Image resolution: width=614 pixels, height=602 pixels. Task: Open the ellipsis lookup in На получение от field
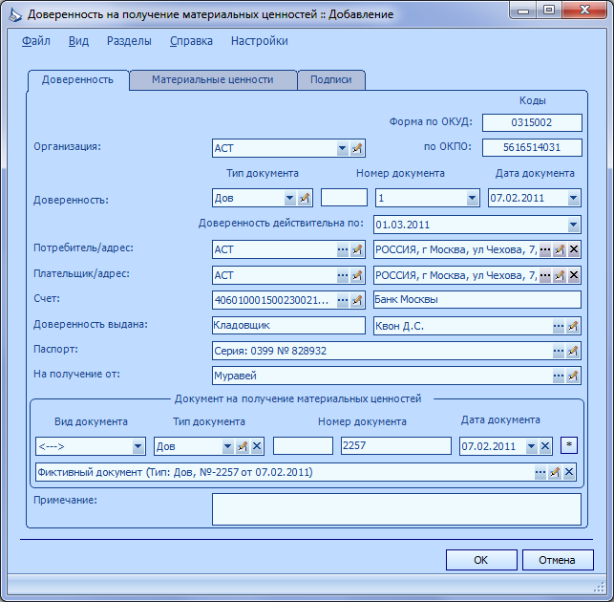click(x=559, y=376)
